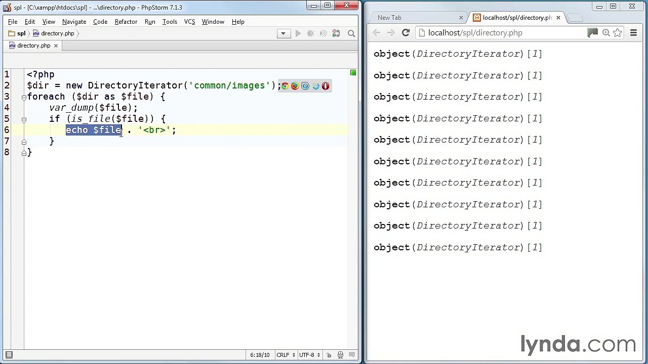This screenshot has height=364, width=648.
Task: Click the new tab button in Chrome
Action: (575, 18)
